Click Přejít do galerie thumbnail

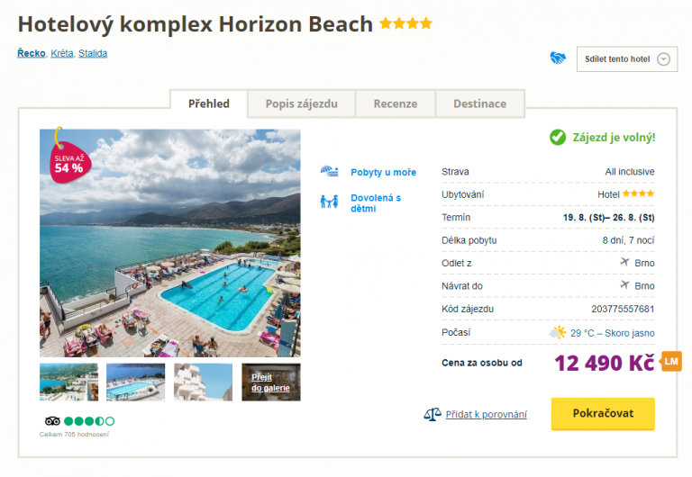tap(270, 382)
